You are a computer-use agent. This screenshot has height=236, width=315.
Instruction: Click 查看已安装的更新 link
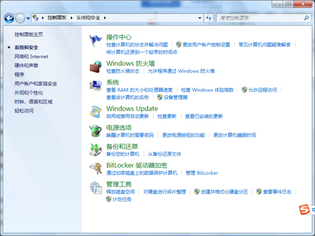204,116
